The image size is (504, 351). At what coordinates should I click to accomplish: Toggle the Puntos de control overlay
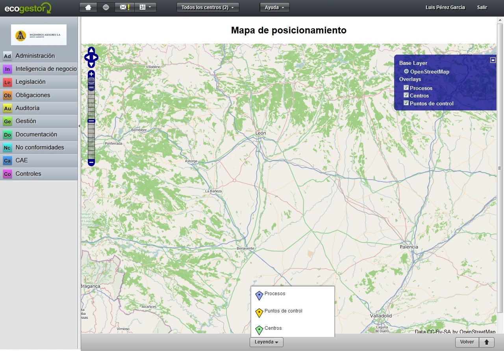[406, 103]
